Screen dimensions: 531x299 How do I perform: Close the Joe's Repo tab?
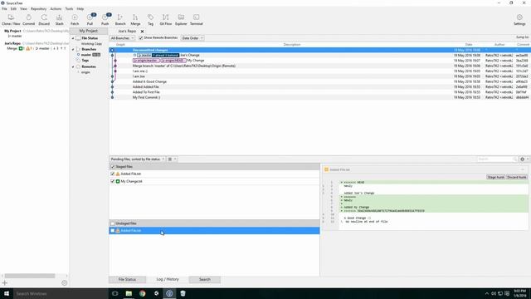pos(142,32)
